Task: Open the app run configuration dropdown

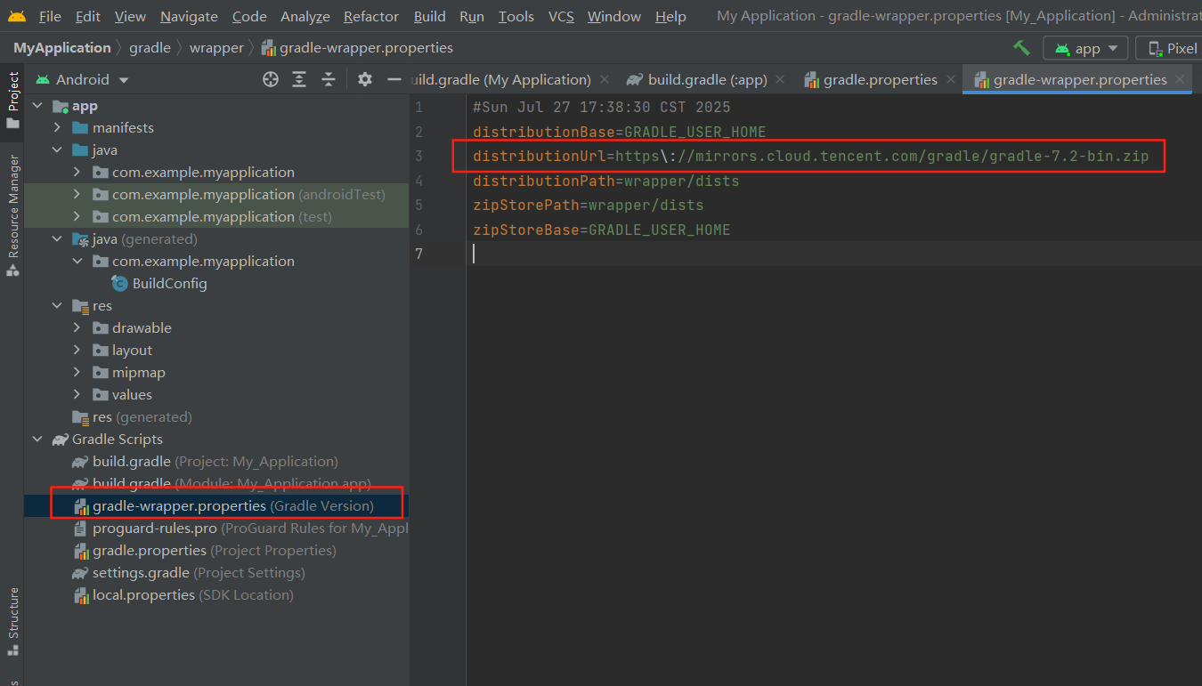Action: click(1085, 48)
